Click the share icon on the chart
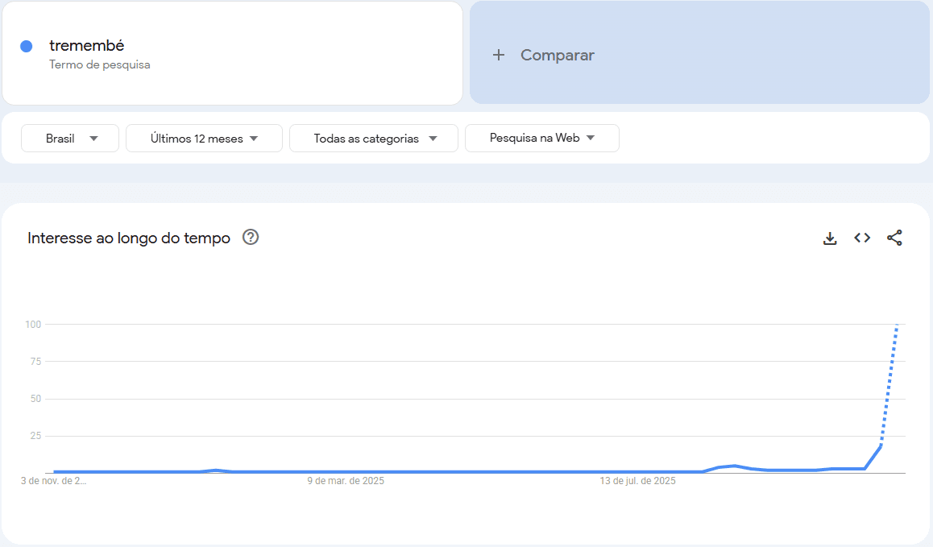Image resolution: width=933 pixels, height=547 pixels. 894,238
